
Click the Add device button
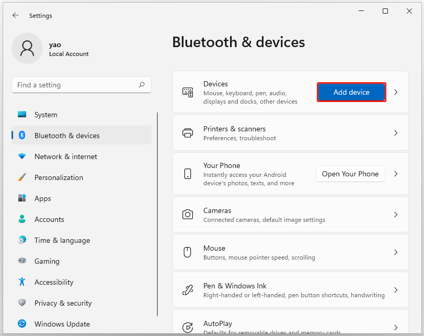[x=351, y=92]
